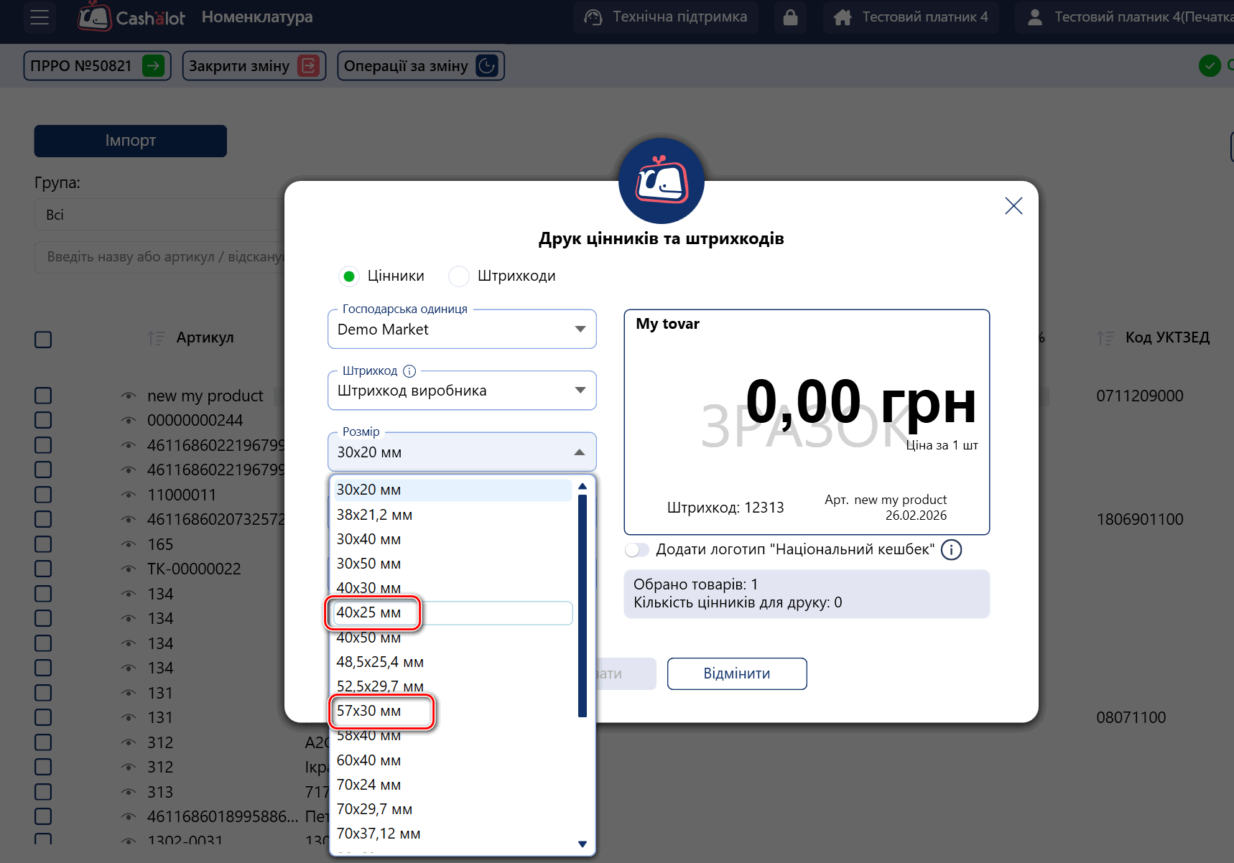Click the headset icon for technical support
Viewport: 1234px width, 863px height.
(593, 17)
